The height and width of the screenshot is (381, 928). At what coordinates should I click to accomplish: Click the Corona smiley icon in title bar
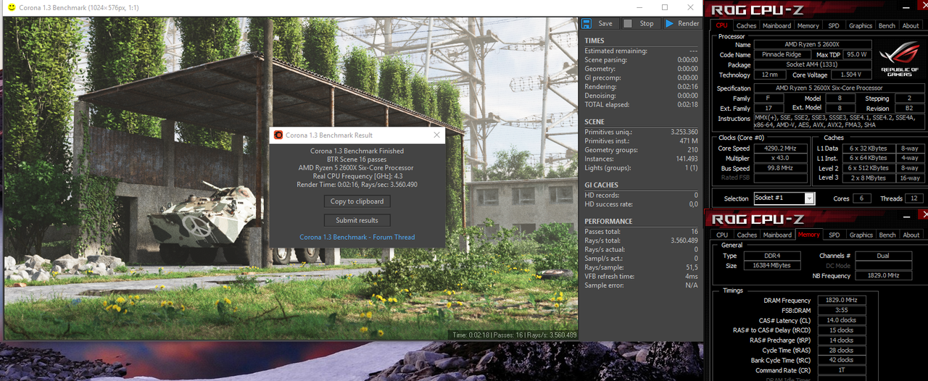[10, 7]
